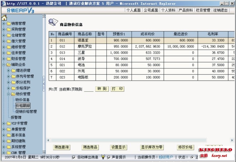
Task: Click the horizontal scrollbar left arrow
Action: click(x=48, y=140)
